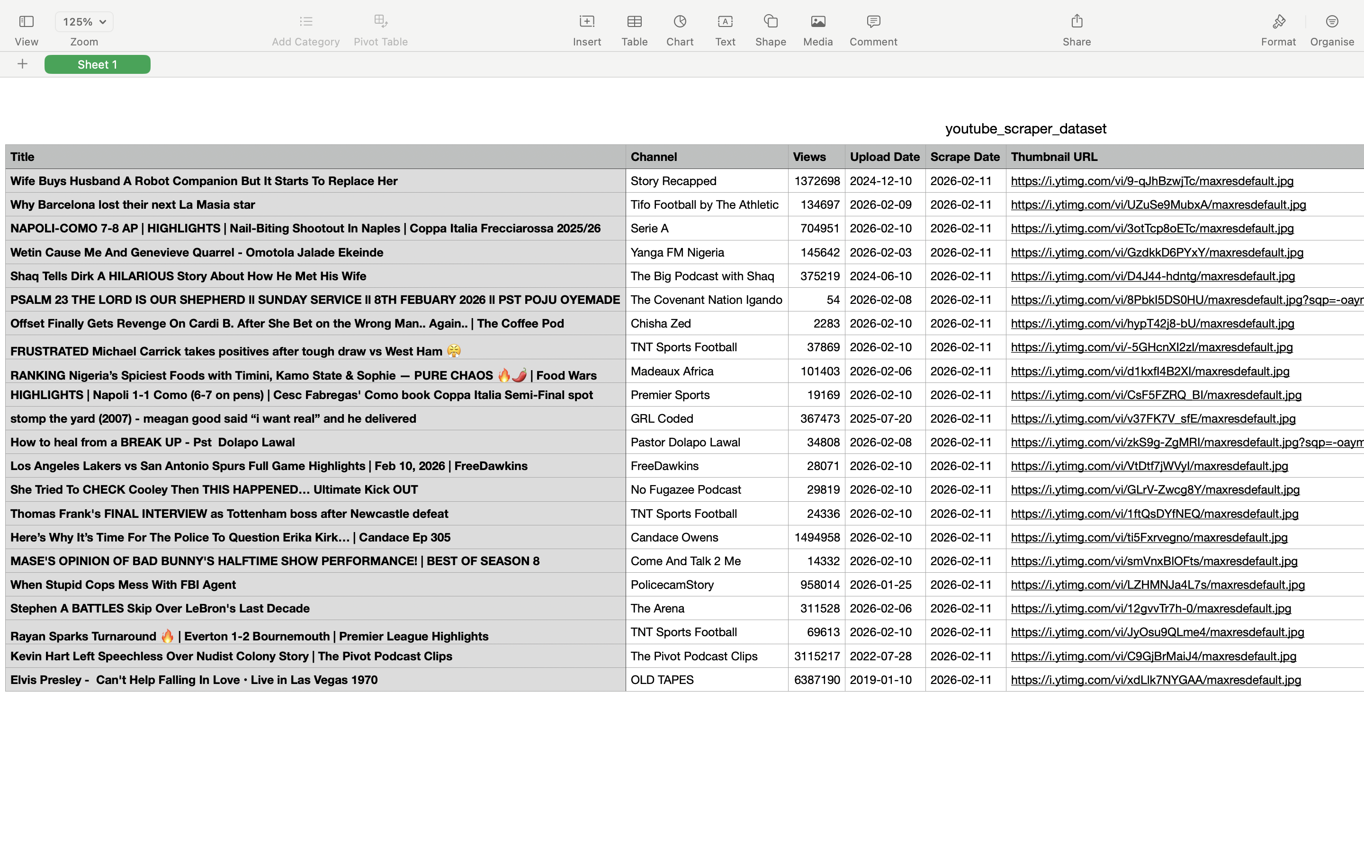Screen dimensions: 1364x852
Task: Click the Share icon
Action: point(1077,22)
